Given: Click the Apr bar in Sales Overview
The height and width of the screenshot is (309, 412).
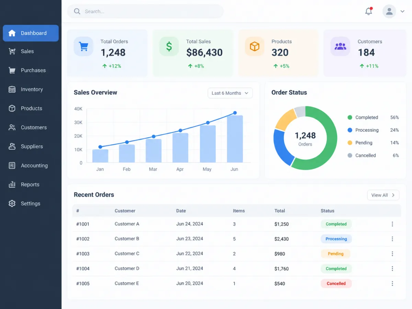Looking at the screenshot, I should point(180,148).
